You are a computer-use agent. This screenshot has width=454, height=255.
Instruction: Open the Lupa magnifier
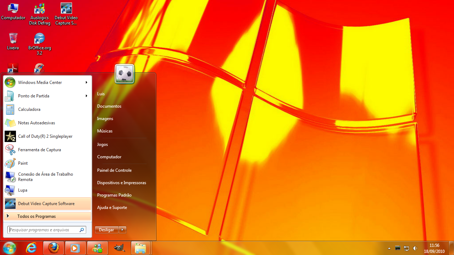pyautogui.click(x=22, y=190)
